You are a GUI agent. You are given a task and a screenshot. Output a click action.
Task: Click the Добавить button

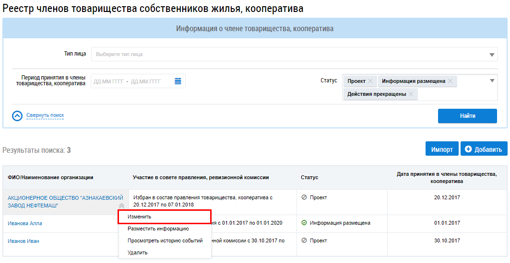point(484,149)
